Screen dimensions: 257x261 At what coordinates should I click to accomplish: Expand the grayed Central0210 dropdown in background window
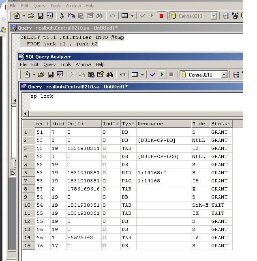click(214, 16)
